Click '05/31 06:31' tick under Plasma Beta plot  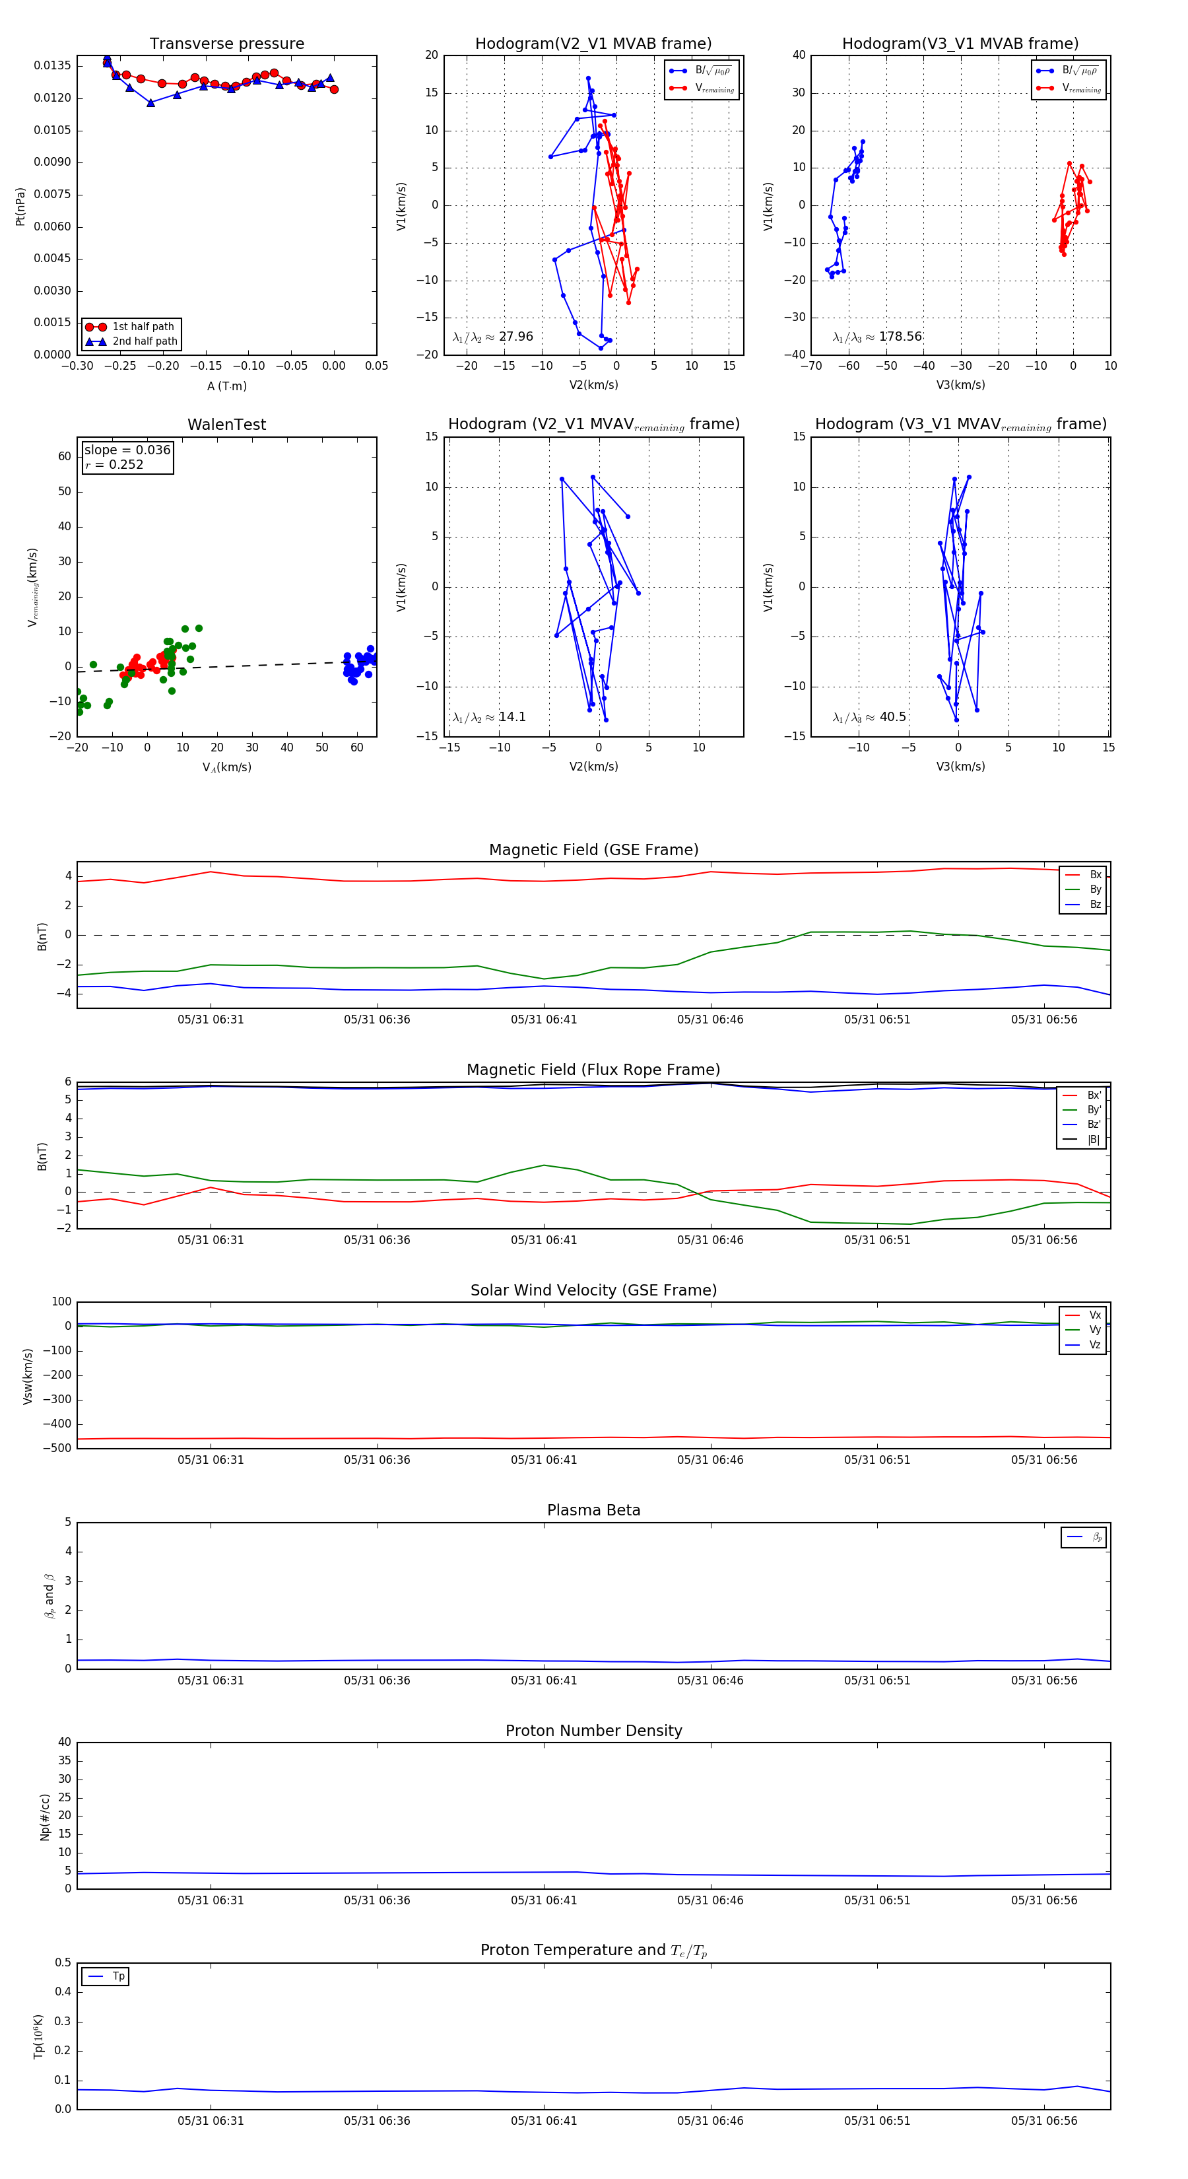pos(211,1680)
